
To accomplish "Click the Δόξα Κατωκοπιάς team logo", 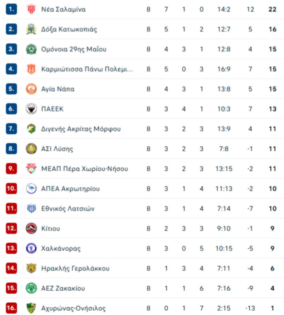I will [x=31, y=29].
